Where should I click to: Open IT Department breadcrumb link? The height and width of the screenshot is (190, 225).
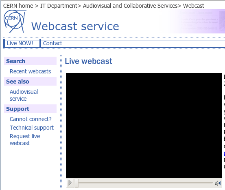59,6
